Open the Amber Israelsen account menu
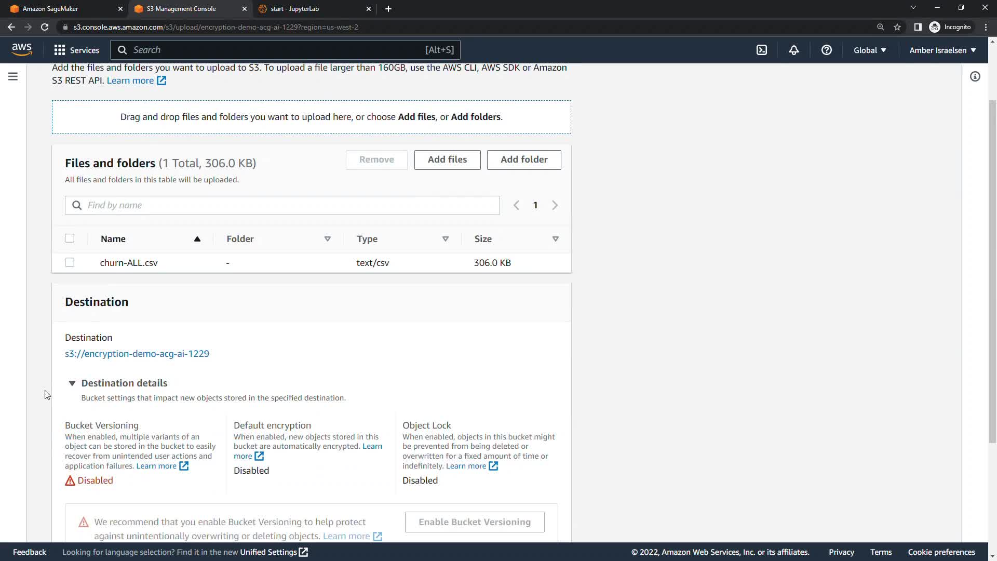Viewport: 997px width, 561px height. (942, 50)
